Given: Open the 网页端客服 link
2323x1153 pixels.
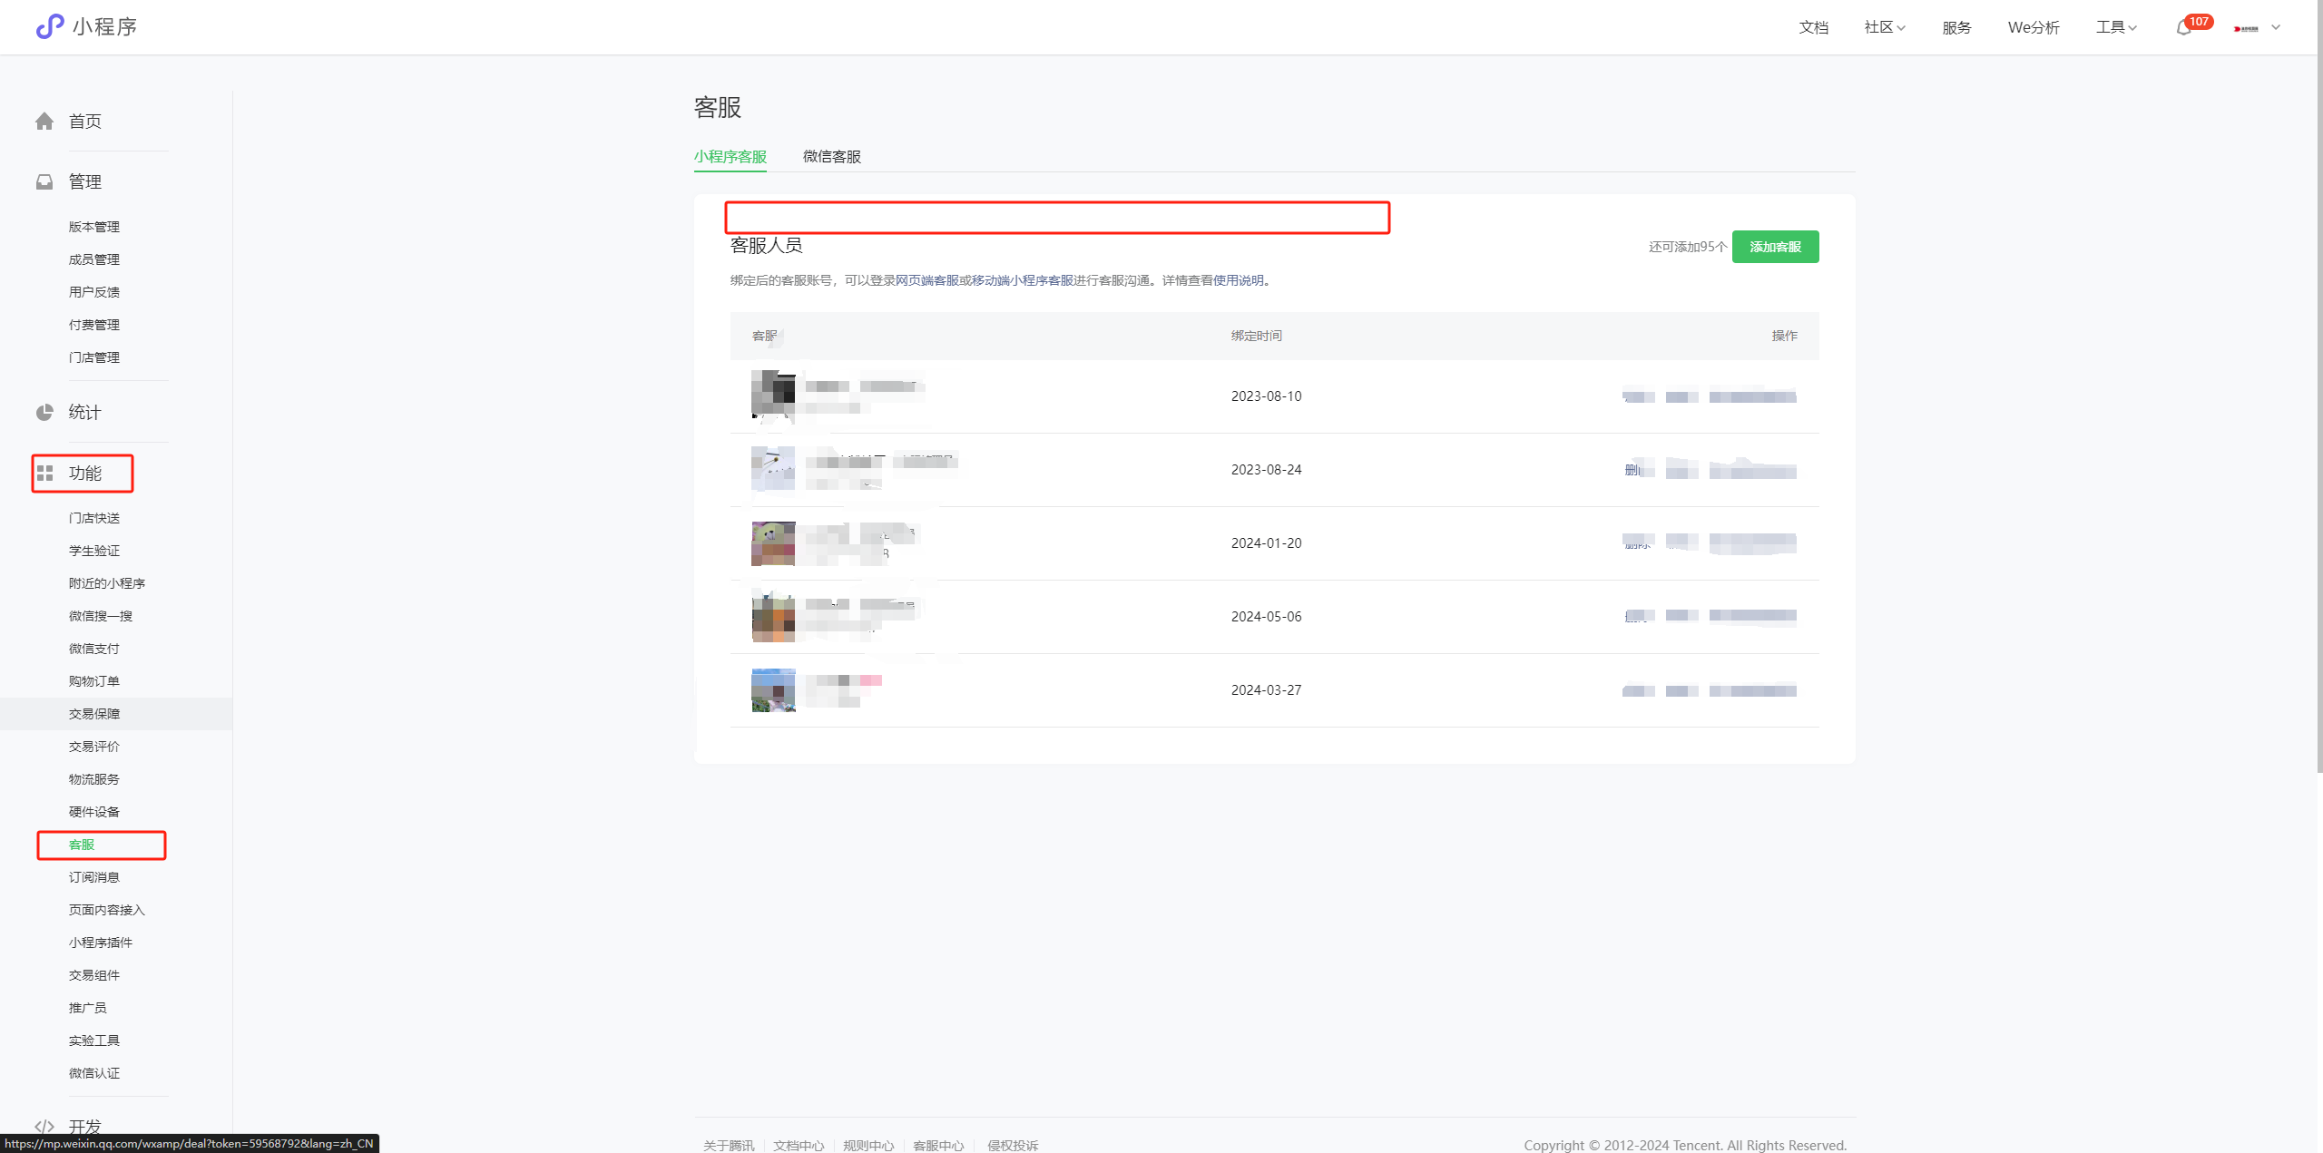Looking at the screenshot, I should pos(926,280).
